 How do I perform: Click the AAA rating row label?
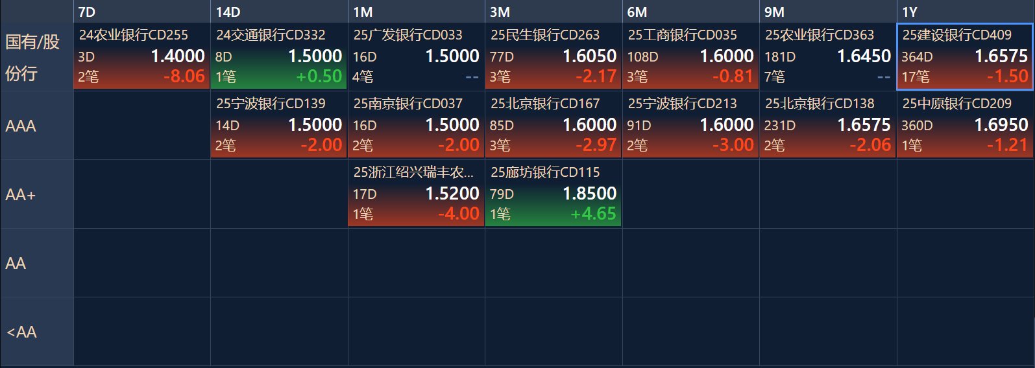tap(36, 126)
